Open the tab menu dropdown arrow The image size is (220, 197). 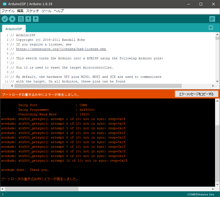pos(211,28)
